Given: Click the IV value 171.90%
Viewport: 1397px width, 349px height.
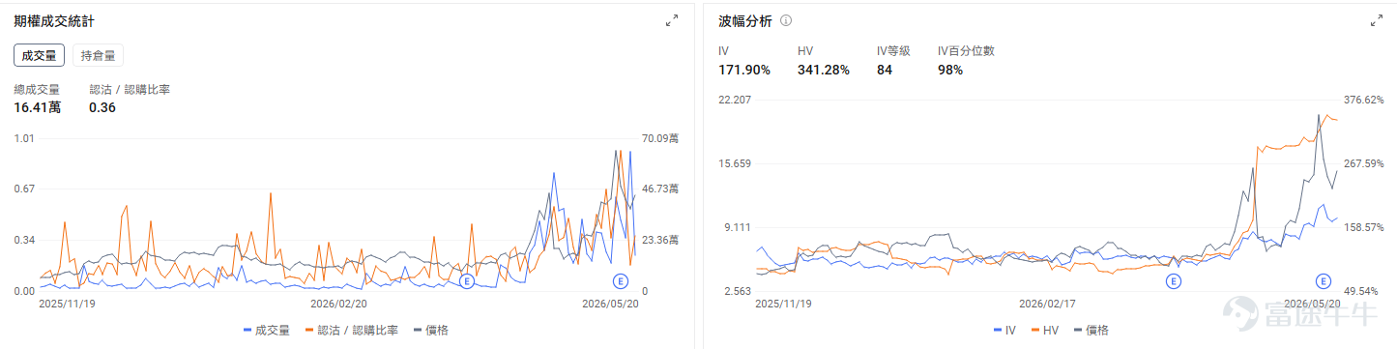Looking at the screenshot, I should (x=744, y=70).
